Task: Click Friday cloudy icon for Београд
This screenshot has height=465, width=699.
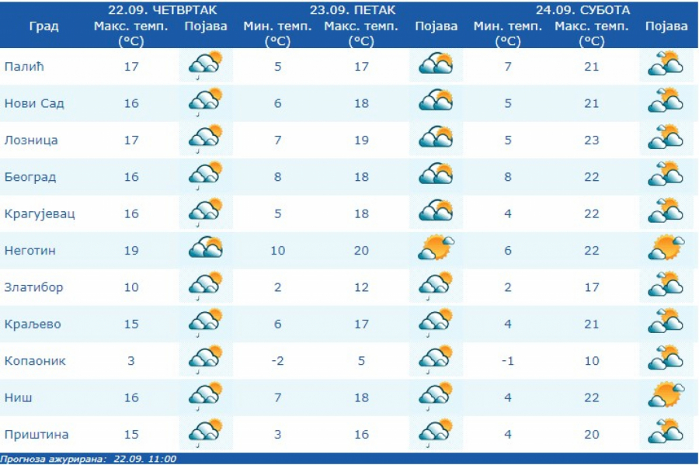Action: point(436,175)
